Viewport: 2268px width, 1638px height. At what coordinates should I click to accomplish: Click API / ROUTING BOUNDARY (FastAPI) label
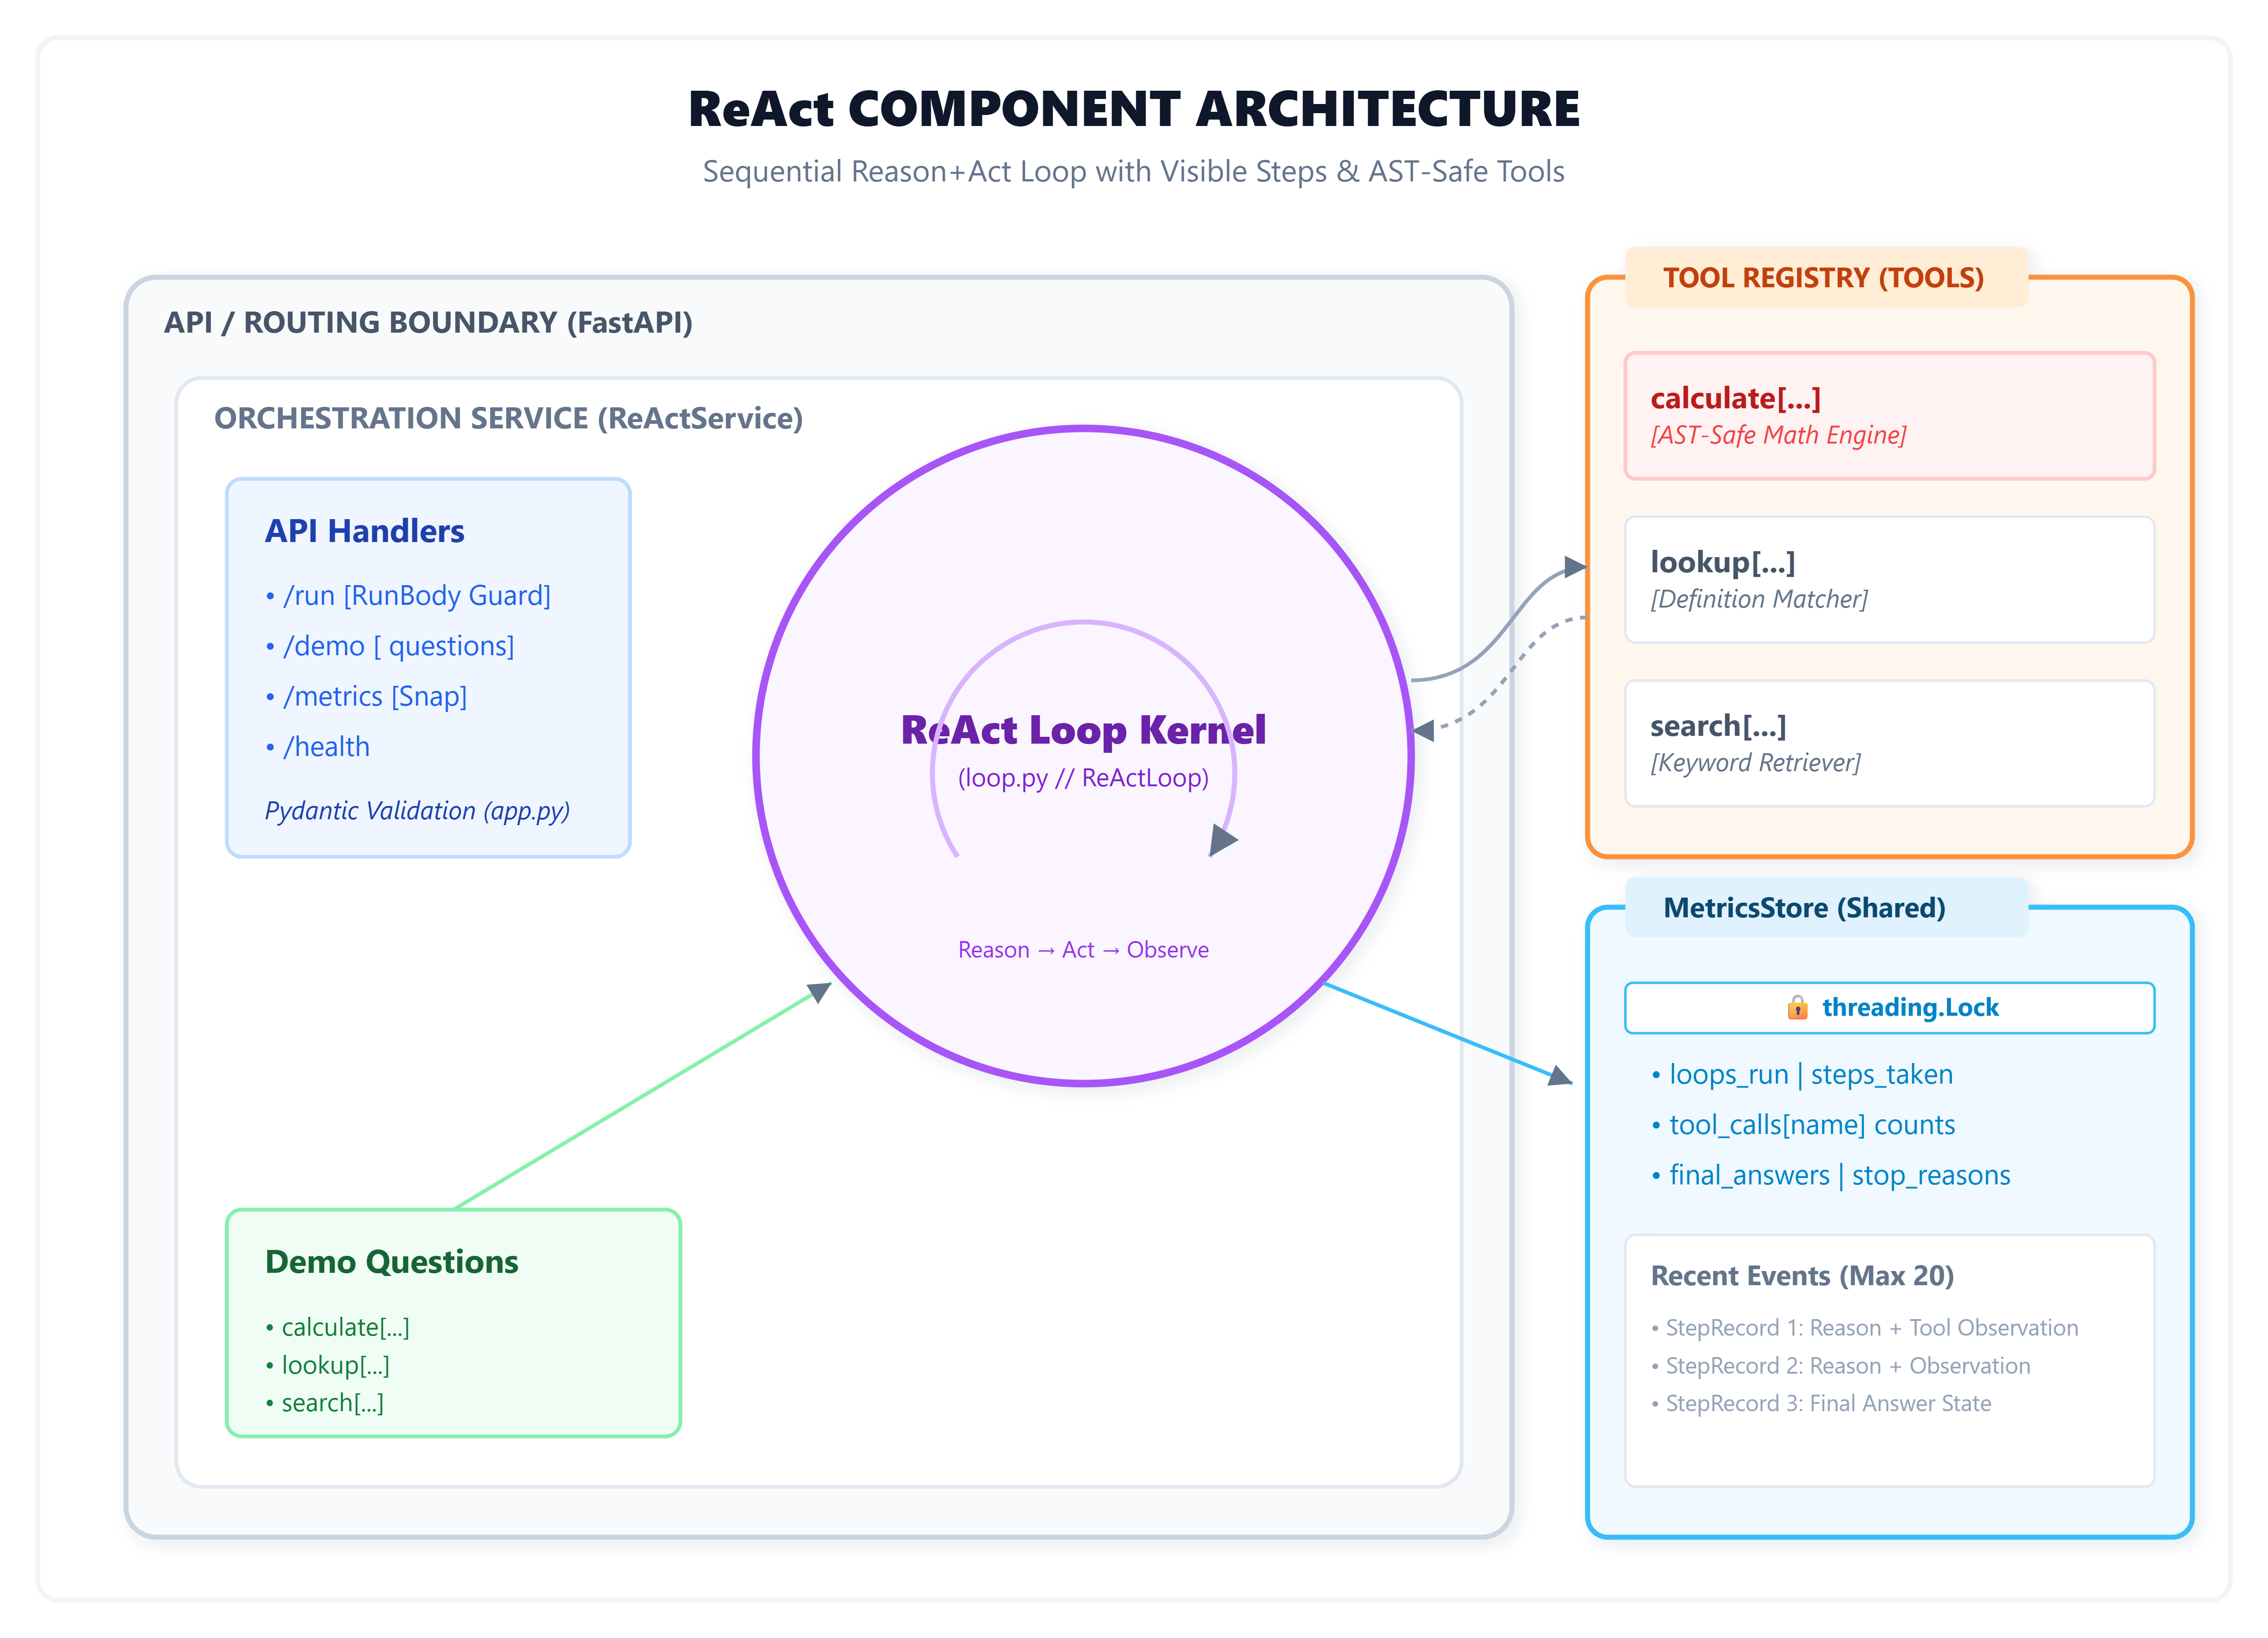(428, 322)
